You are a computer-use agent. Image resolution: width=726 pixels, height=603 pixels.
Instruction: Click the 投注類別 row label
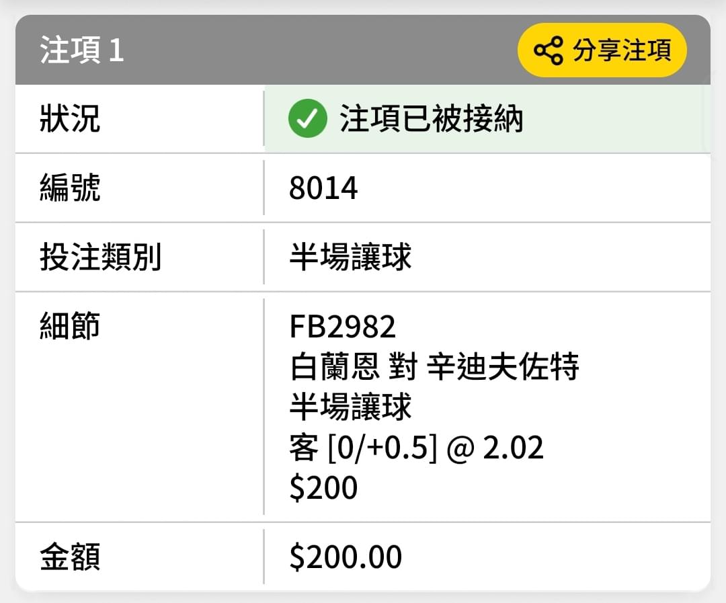point(100,257)
